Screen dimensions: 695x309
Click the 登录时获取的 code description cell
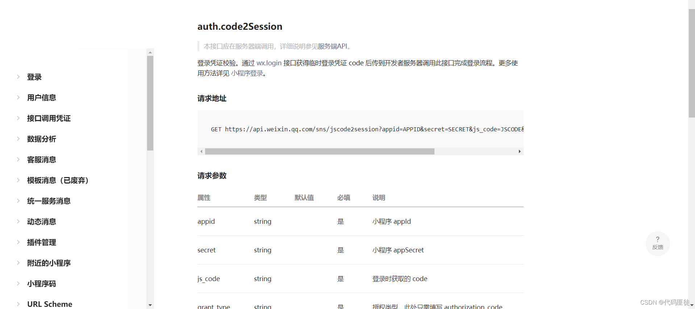pos(400,279)
